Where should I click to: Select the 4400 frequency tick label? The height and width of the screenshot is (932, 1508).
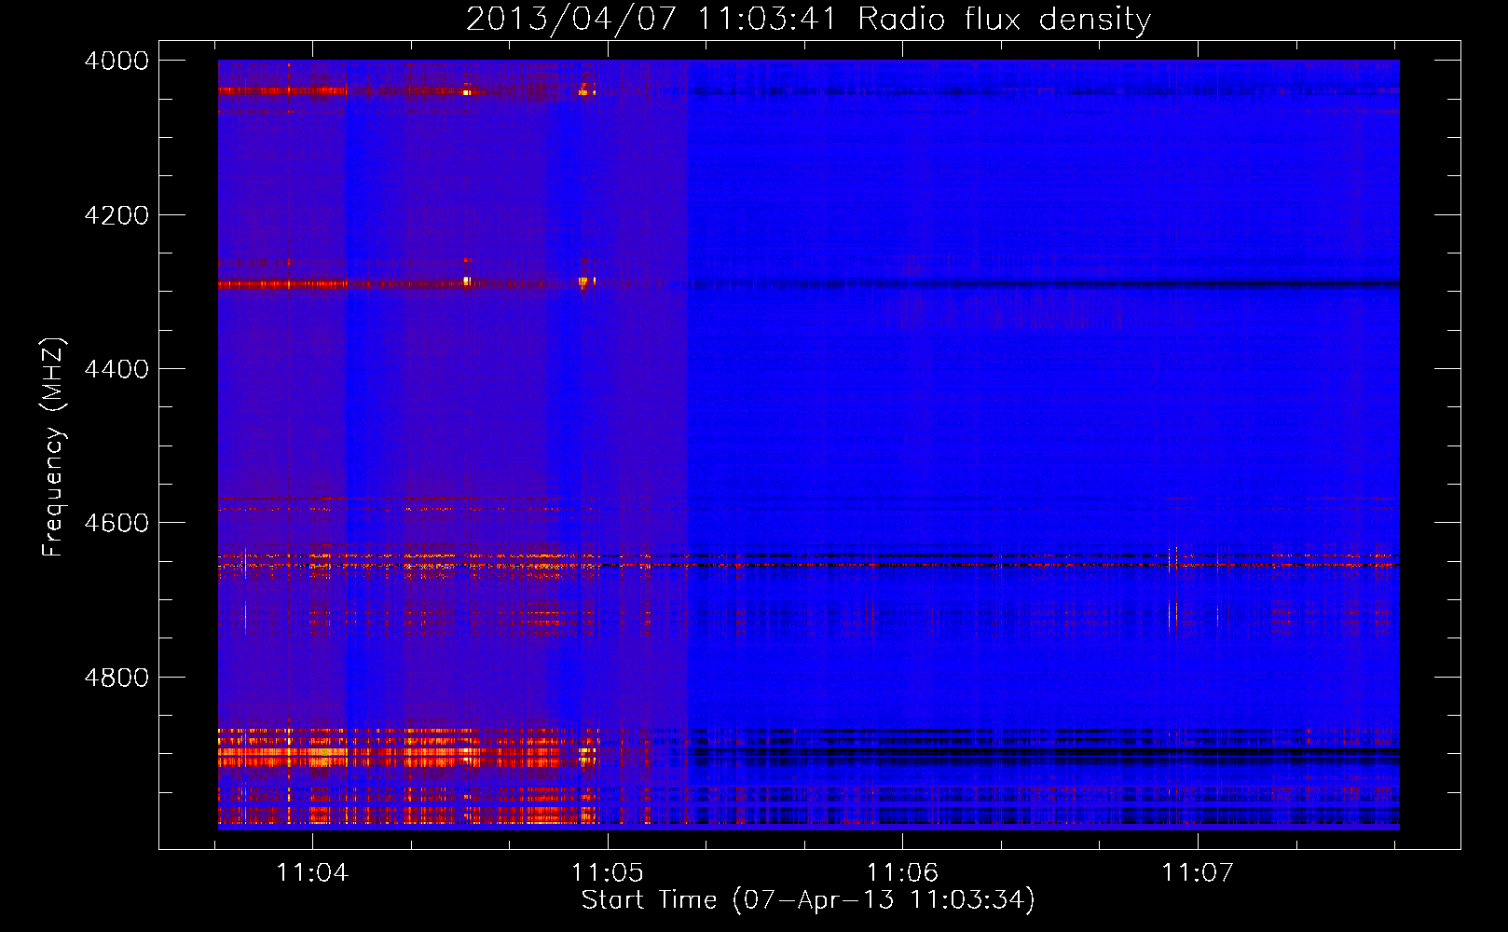tap(117, 369)
